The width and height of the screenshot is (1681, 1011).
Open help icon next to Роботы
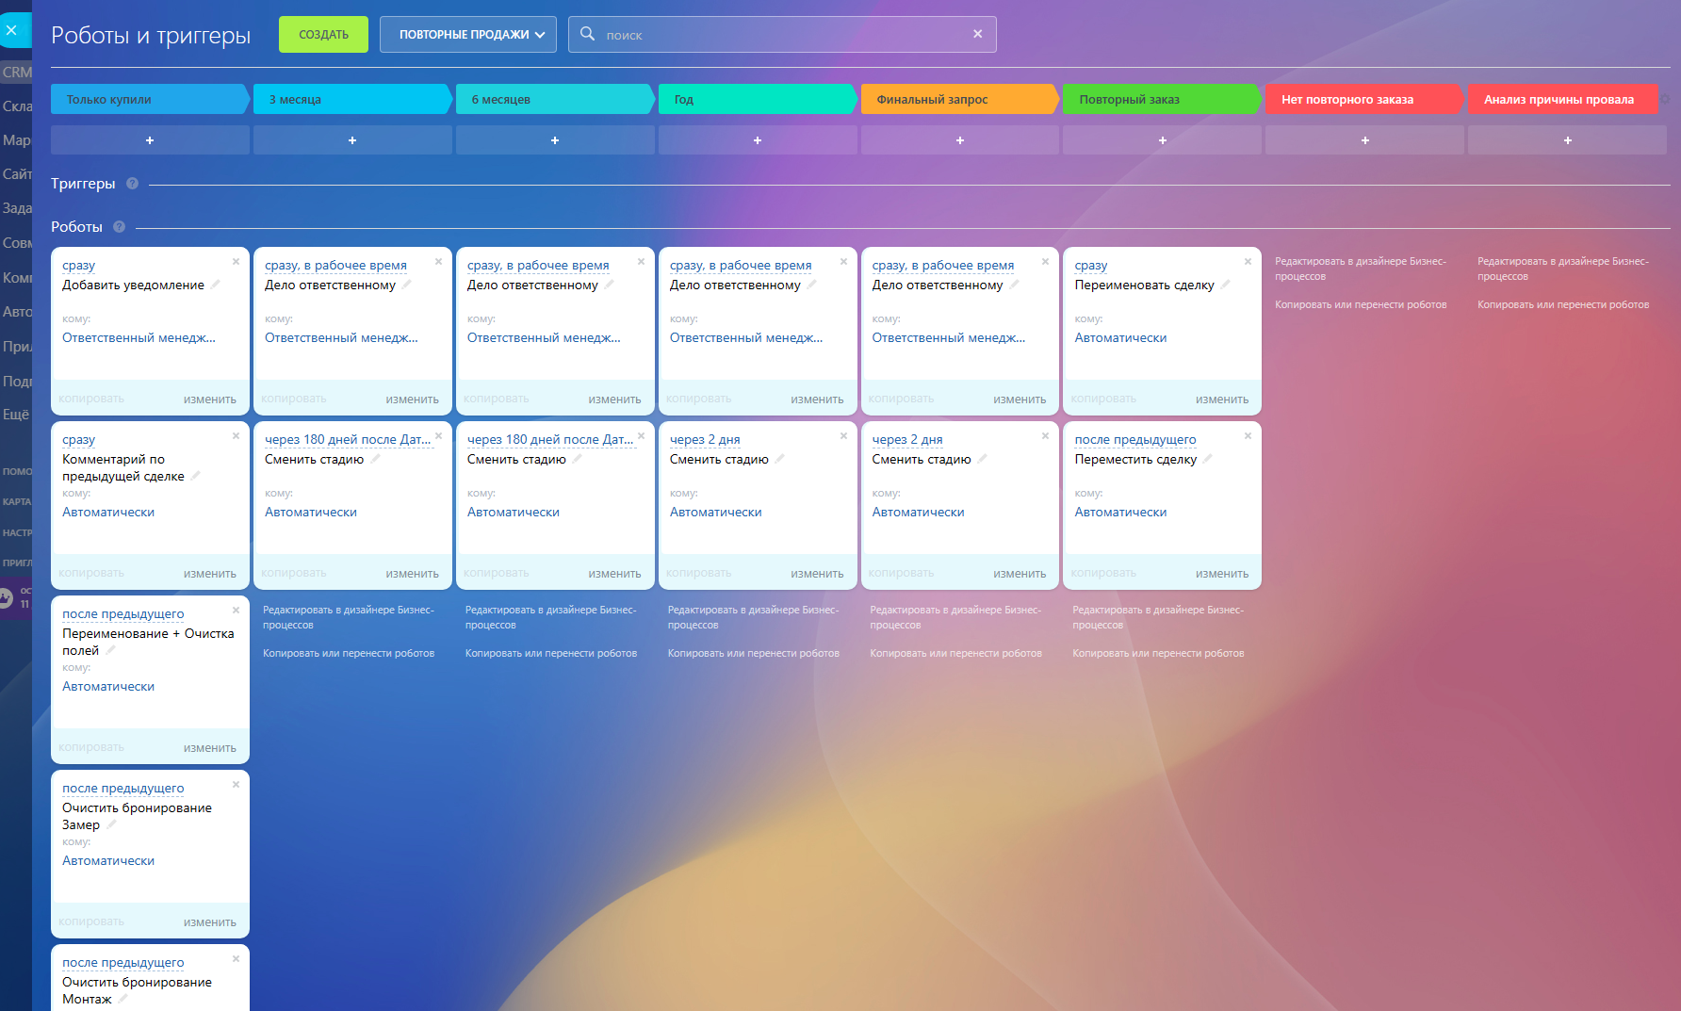coord(120,227)
